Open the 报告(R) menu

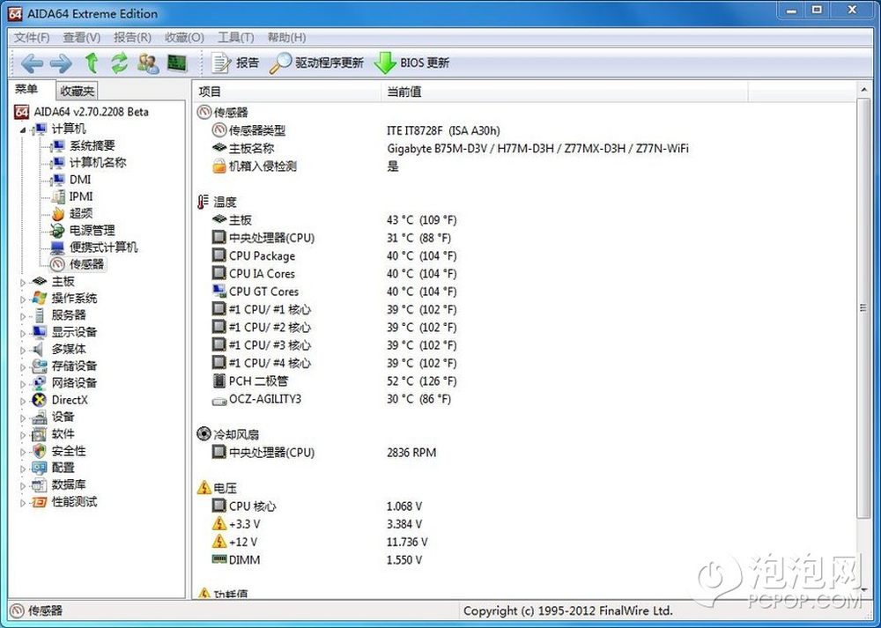coord(132,38)
